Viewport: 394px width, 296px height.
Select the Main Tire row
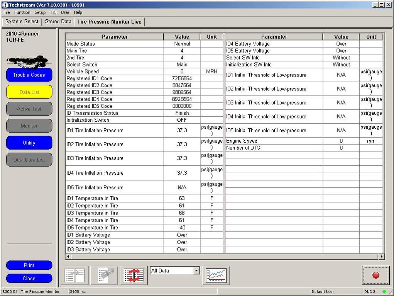click(144, 51)
